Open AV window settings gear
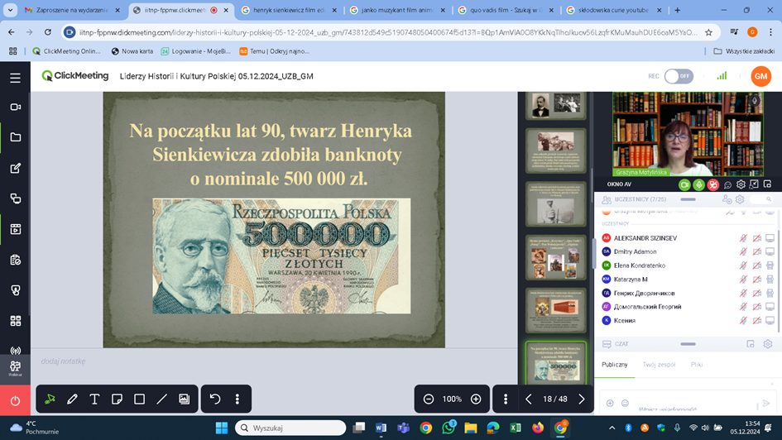Viewport: 782px width, 440px height. pos(741,185)
